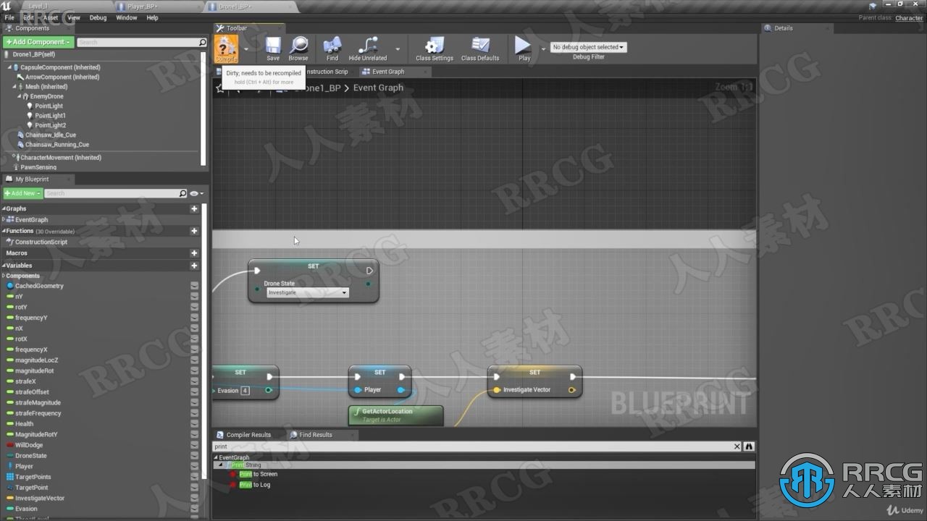Browse to asset in Content Browser

(298, 48)
